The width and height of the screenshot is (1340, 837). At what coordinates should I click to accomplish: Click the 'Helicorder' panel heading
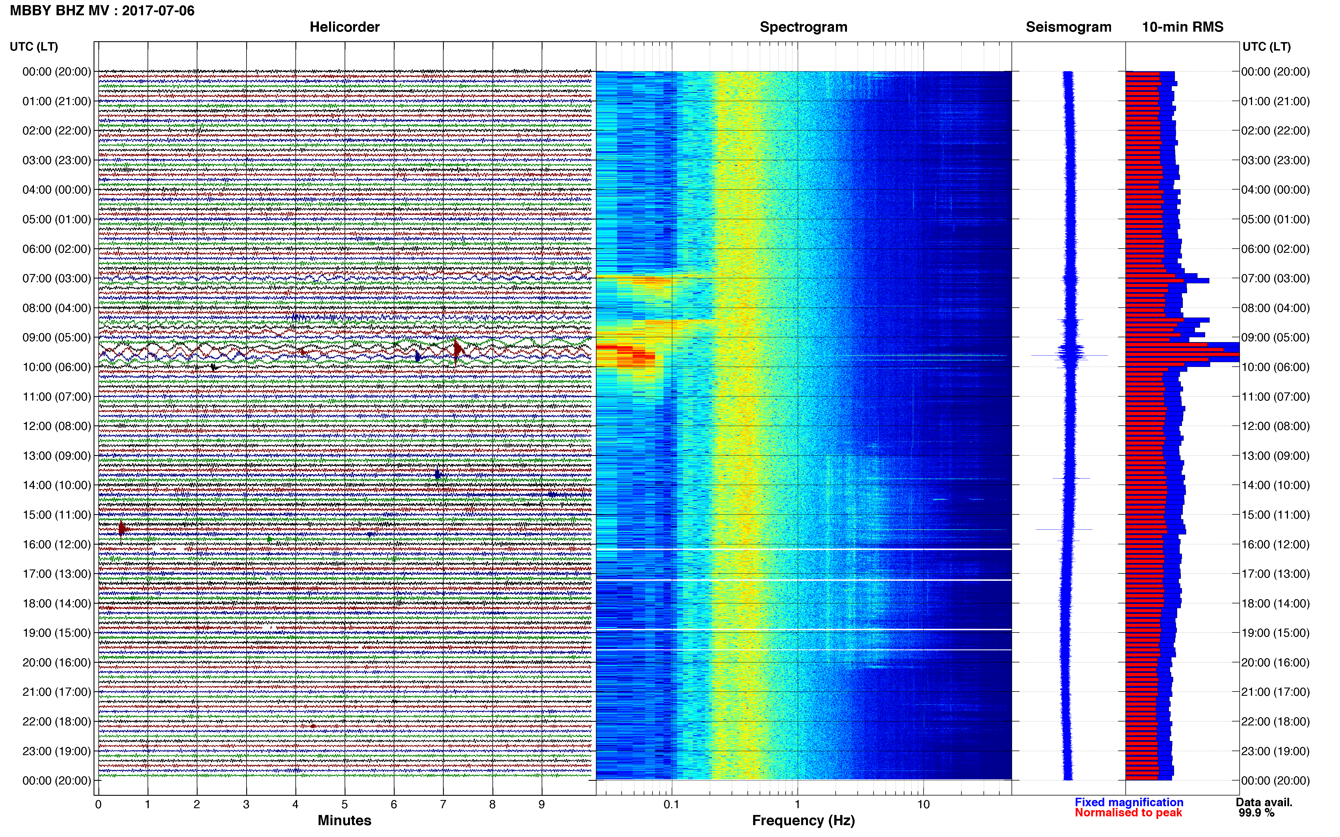click(x=345, y=27)
